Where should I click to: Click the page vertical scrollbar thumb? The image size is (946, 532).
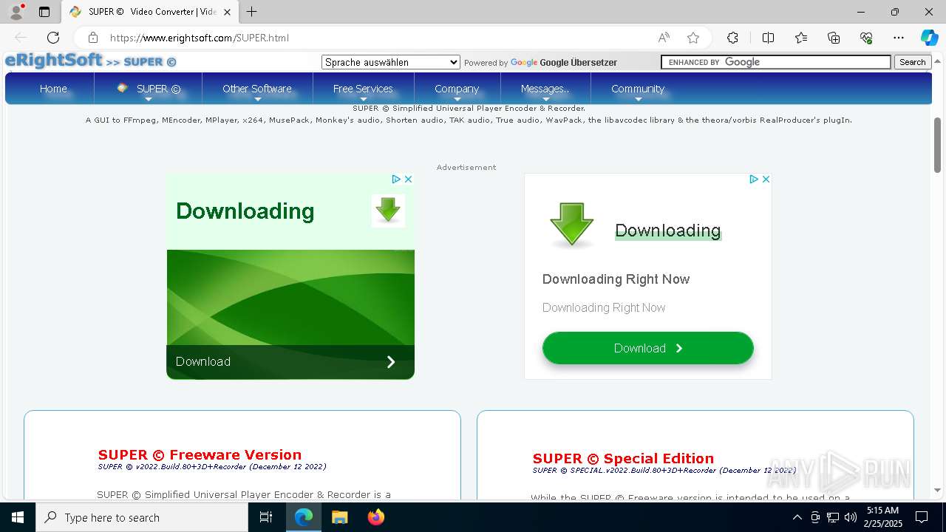937,145
